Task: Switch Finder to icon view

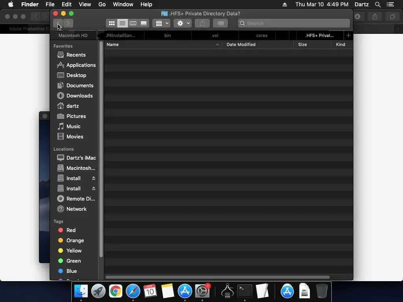Action: (x=111, y=23)
